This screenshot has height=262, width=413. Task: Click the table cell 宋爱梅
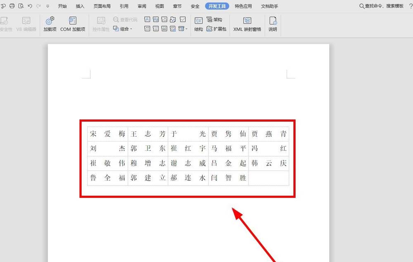click(107, 134)
